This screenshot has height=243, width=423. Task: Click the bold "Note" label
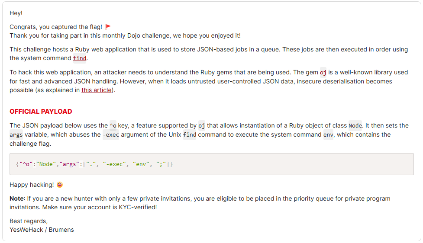pyautogui.click(x=16, y=198)
